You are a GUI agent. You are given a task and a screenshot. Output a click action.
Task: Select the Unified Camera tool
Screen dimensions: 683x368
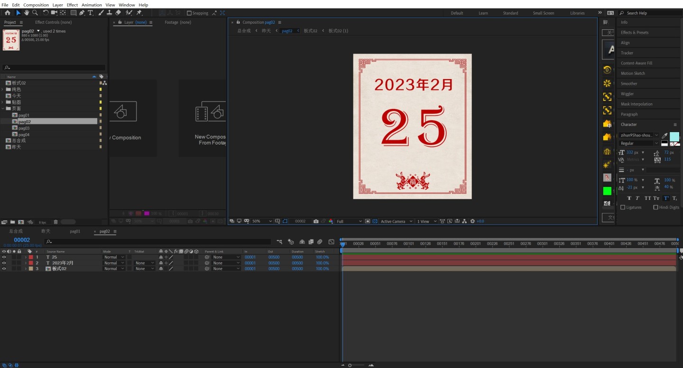[x=54, y=13]
